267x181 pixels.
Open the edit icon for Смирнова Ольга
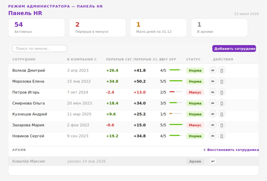213,103
